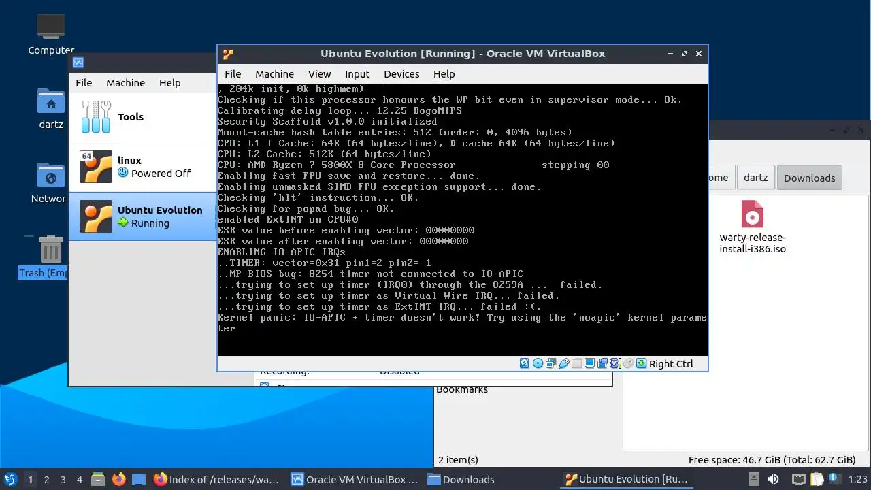This screenshot has height=490, width=871.
Task: Click the network adapters status icon
Action: pyautogui.click(x=550, y=363)
